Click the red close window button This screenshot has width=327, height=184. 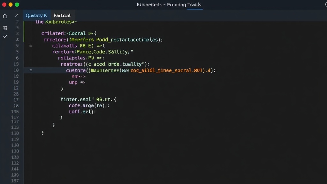point(4,4)
